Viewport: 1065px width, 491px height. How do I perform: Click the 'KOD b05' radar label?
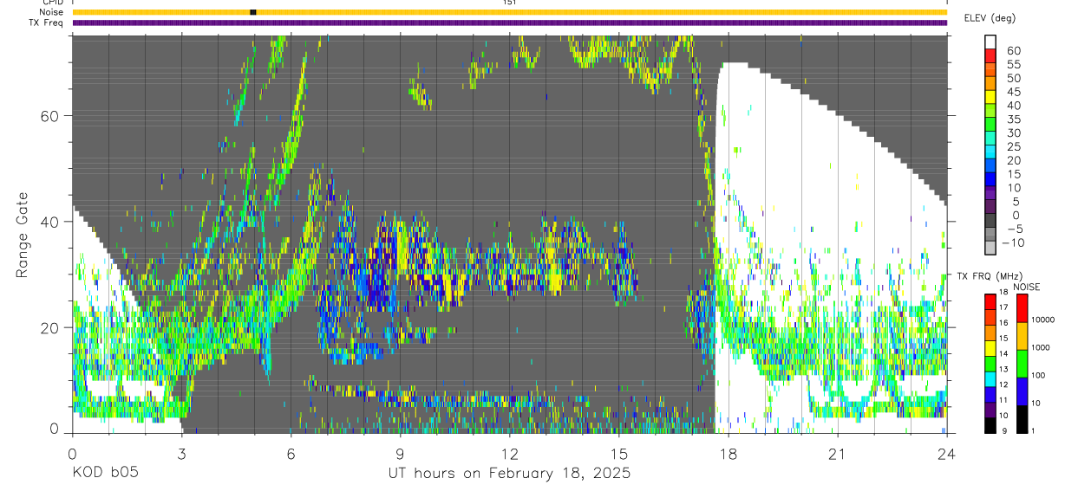(105, 474)
